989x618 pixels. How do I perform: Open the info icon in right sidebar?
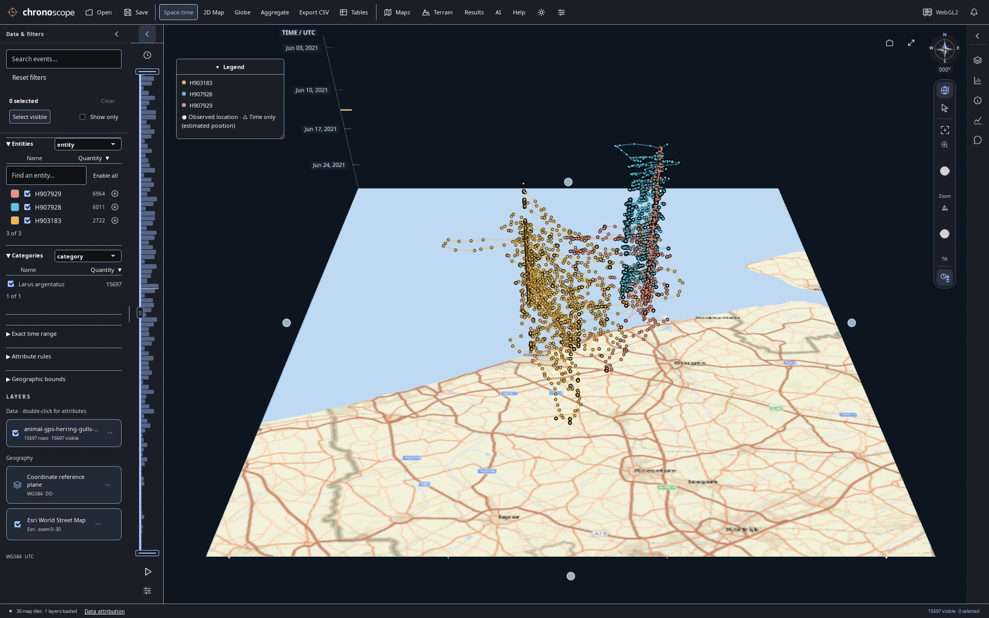point(978,100)
